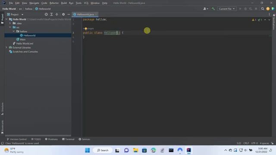Select Hello World.iml file in tree
The height and width of the screenshot is (155, 276).
point(23,43)
